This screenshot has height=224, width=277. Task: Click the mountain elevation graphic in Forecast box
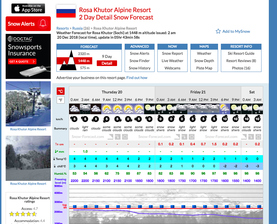pyautogui.click(x=68, y=60)
